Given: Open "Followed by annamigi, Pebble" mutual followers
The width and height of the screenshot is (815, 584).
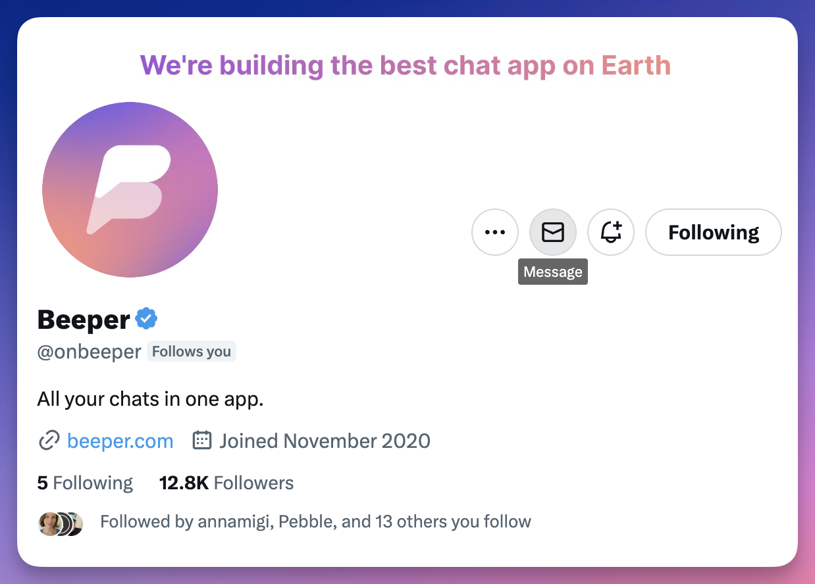Looking at the screenshot, I should tap(315, 522).
